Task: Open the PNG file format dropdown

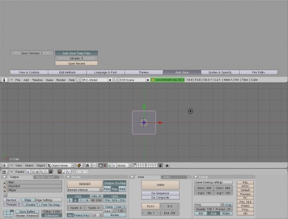Action: coord(209,205)
